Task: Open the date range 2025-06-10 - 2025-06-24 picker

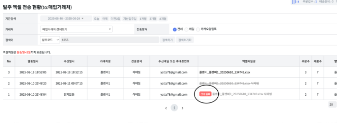Action: (x=66, y=19)
